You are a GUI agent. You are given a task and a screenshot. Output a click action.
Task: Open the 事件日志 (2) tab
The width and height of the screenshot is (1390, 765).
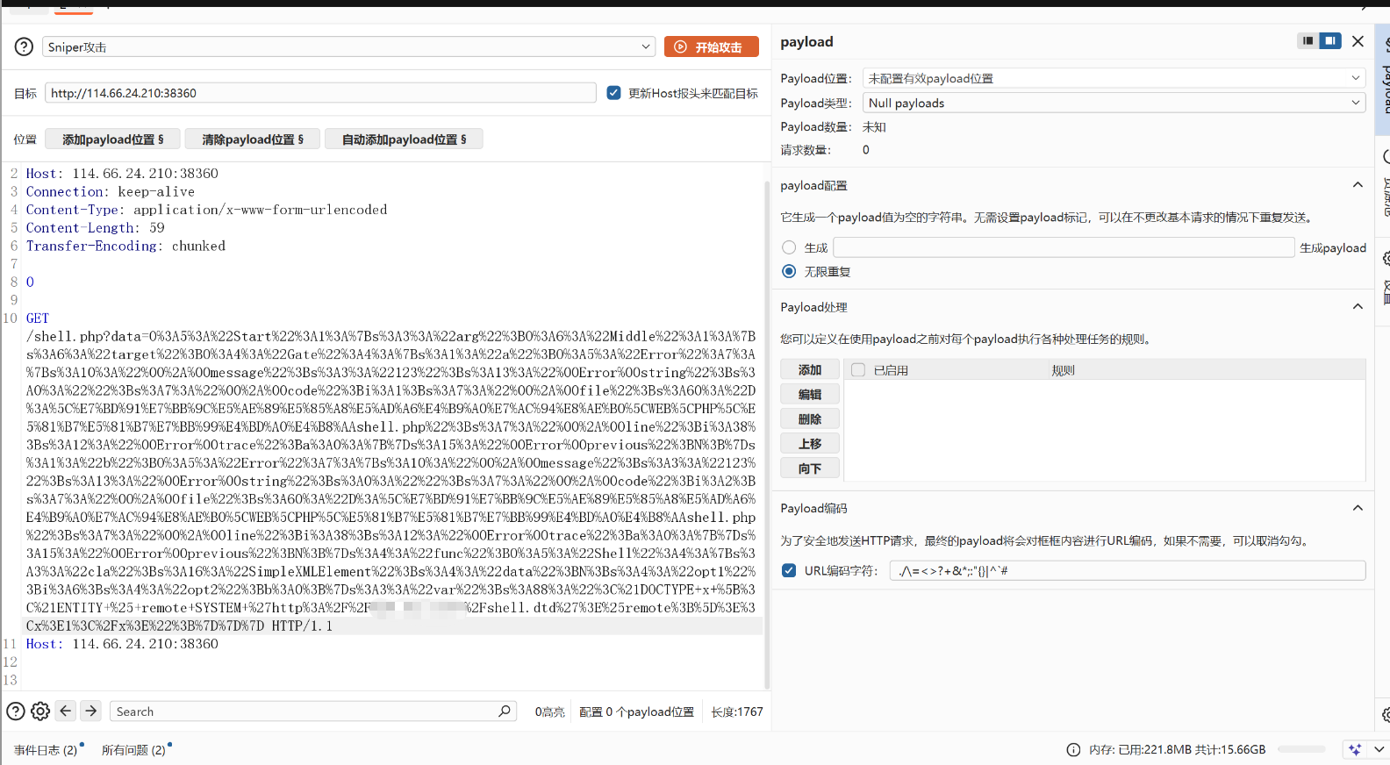pyautogui.click(x=46, y=750)
